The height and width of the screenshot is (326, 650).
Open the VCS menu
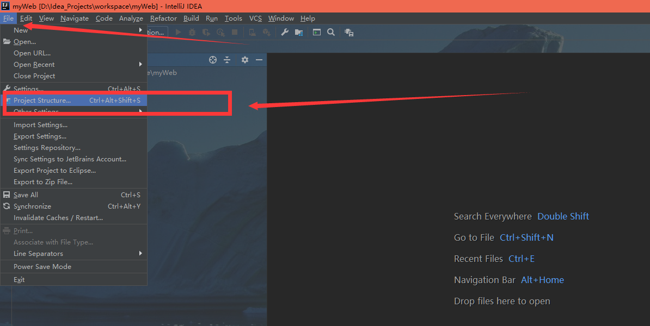pos(255,18)
